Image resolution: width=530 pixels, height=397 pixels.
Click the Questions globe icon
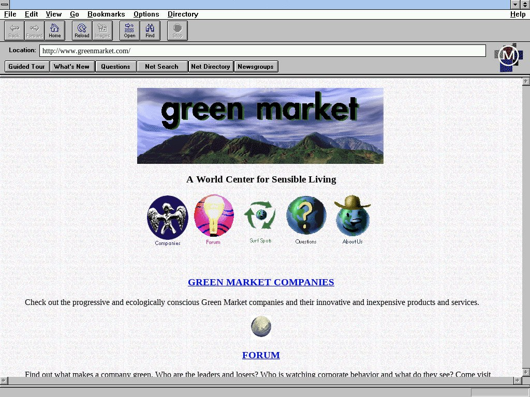coord(306,216)
